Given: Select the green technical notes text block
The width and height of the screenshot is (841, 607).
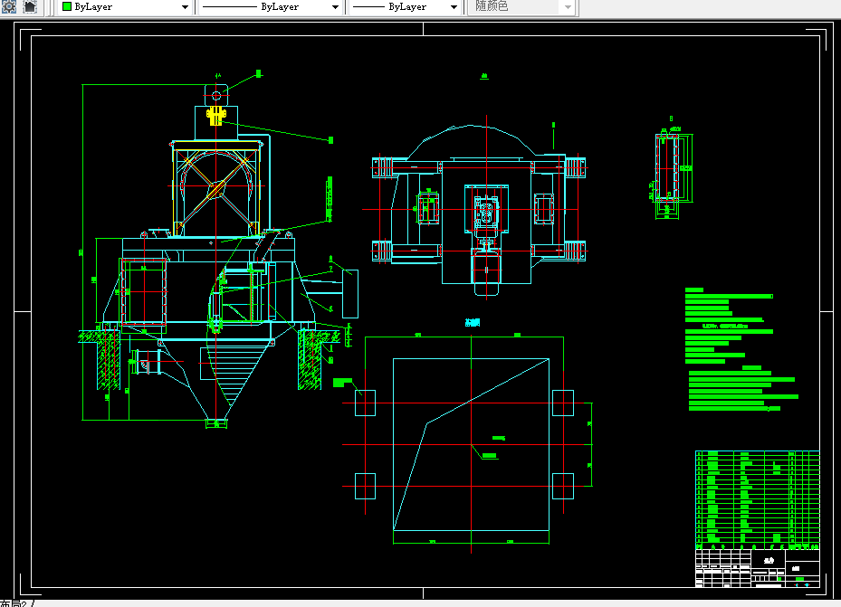Looking at the screenshot, I should coord(741,349).
